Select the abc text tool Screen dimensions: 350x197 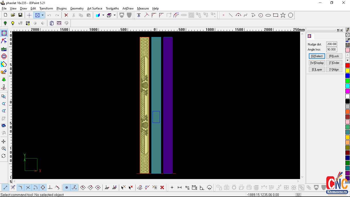4,49
